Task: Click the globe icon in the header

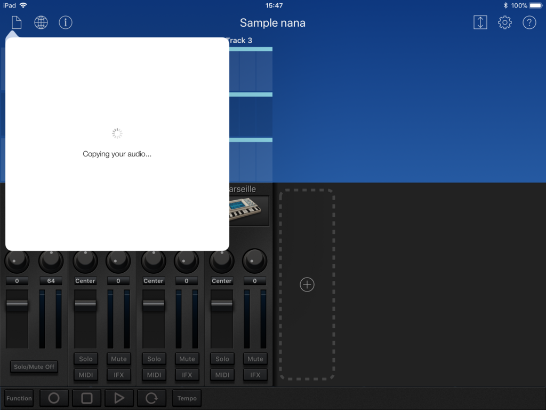Action: pyautogui.click(x=41, y=22)
